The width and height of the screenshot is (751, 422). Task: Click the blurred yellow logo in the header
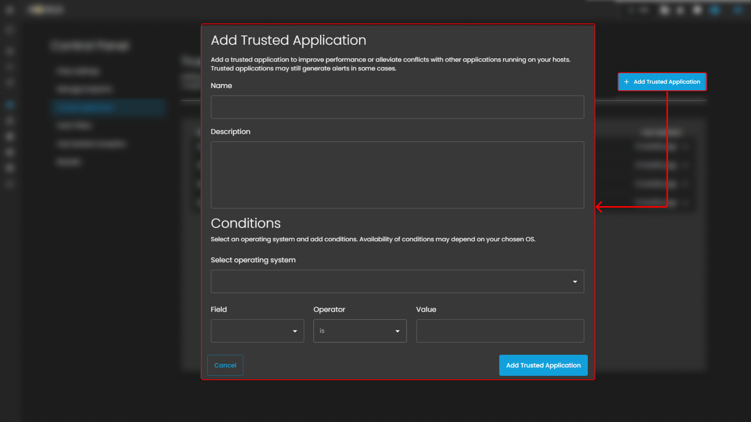pyautogui.click(x=38, y=10)
